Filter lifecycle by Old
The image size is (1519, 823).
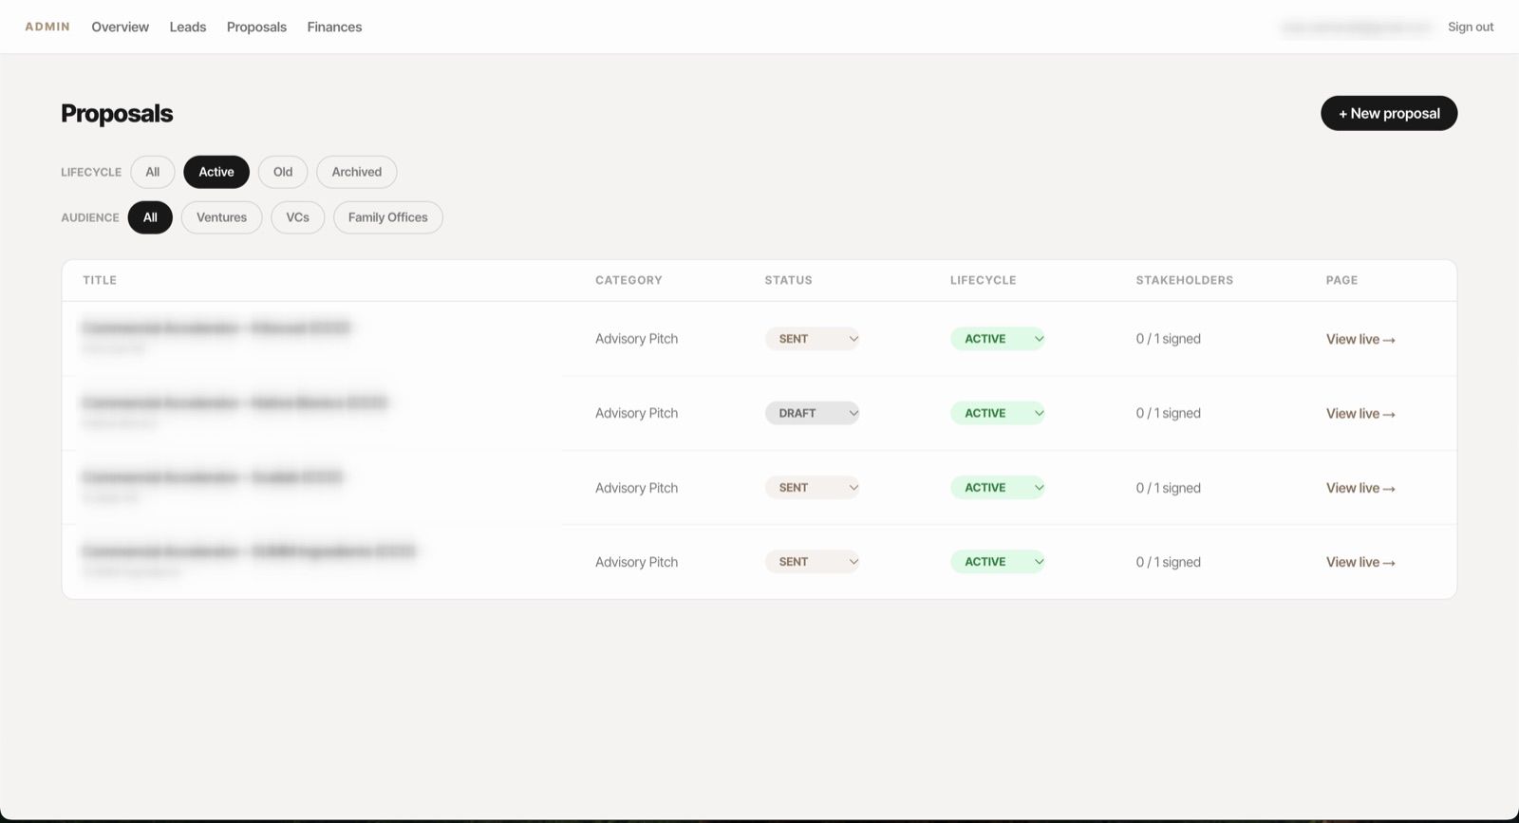(x=283, y=172)
